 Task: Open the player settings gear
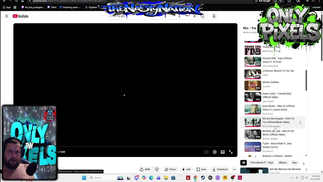tap(214, 152)
